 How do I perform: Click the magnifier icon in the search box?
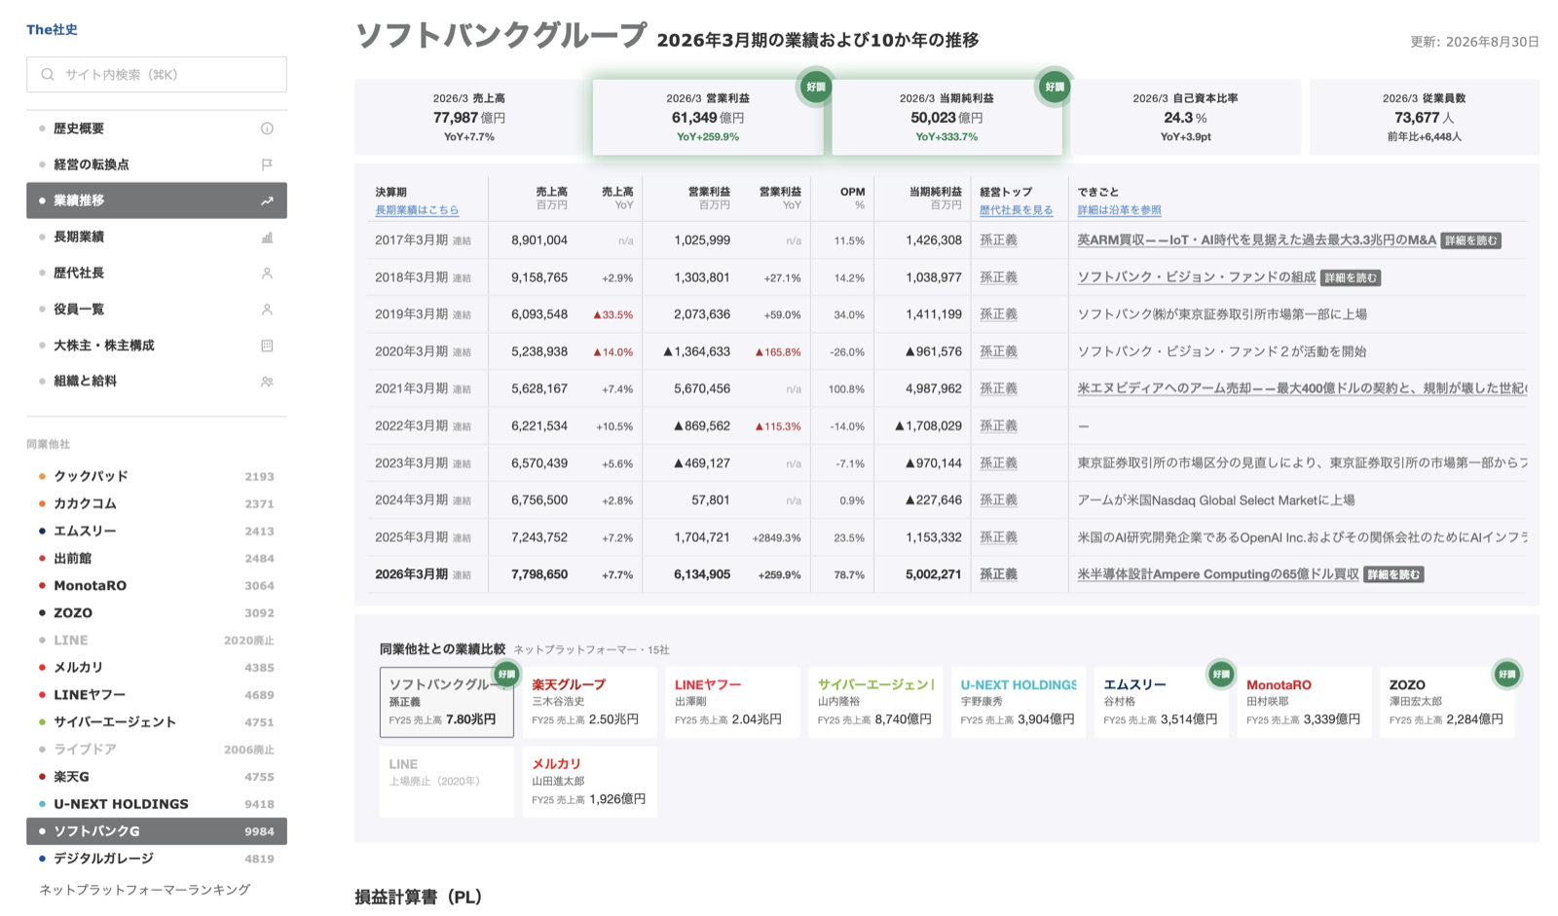click(48, 75)
